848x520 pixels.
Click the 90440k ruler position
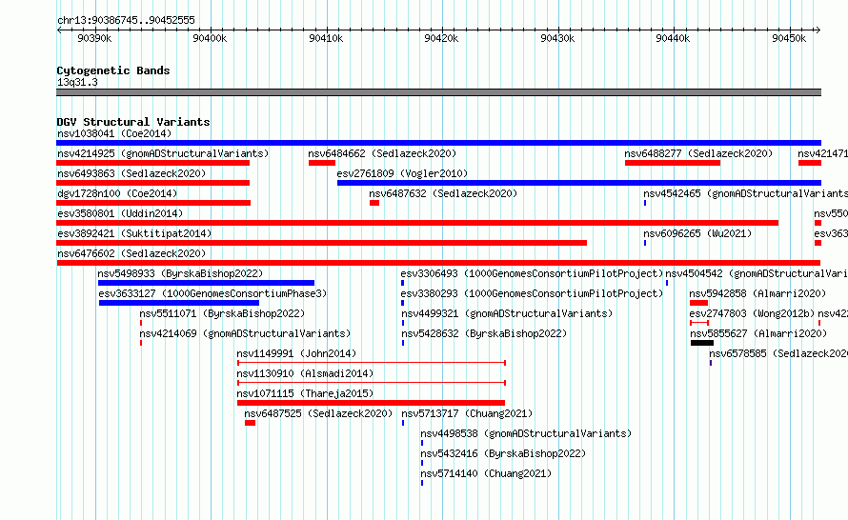pos(673,38)
